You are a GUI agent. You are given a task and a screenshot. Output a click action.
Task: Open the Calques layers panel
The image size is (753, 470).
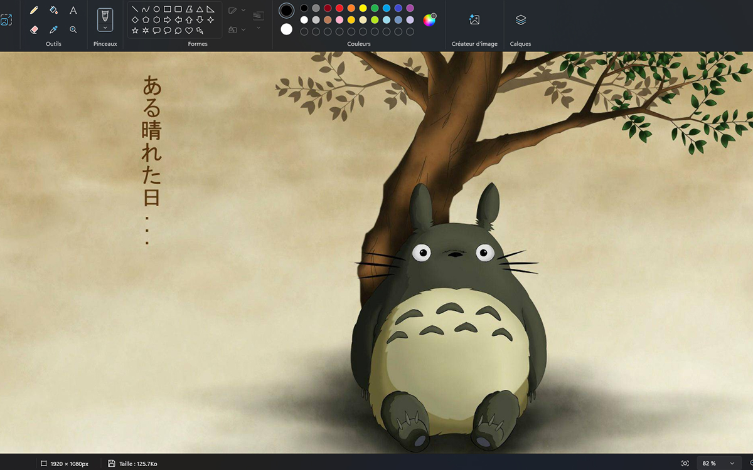pos(520,20)
